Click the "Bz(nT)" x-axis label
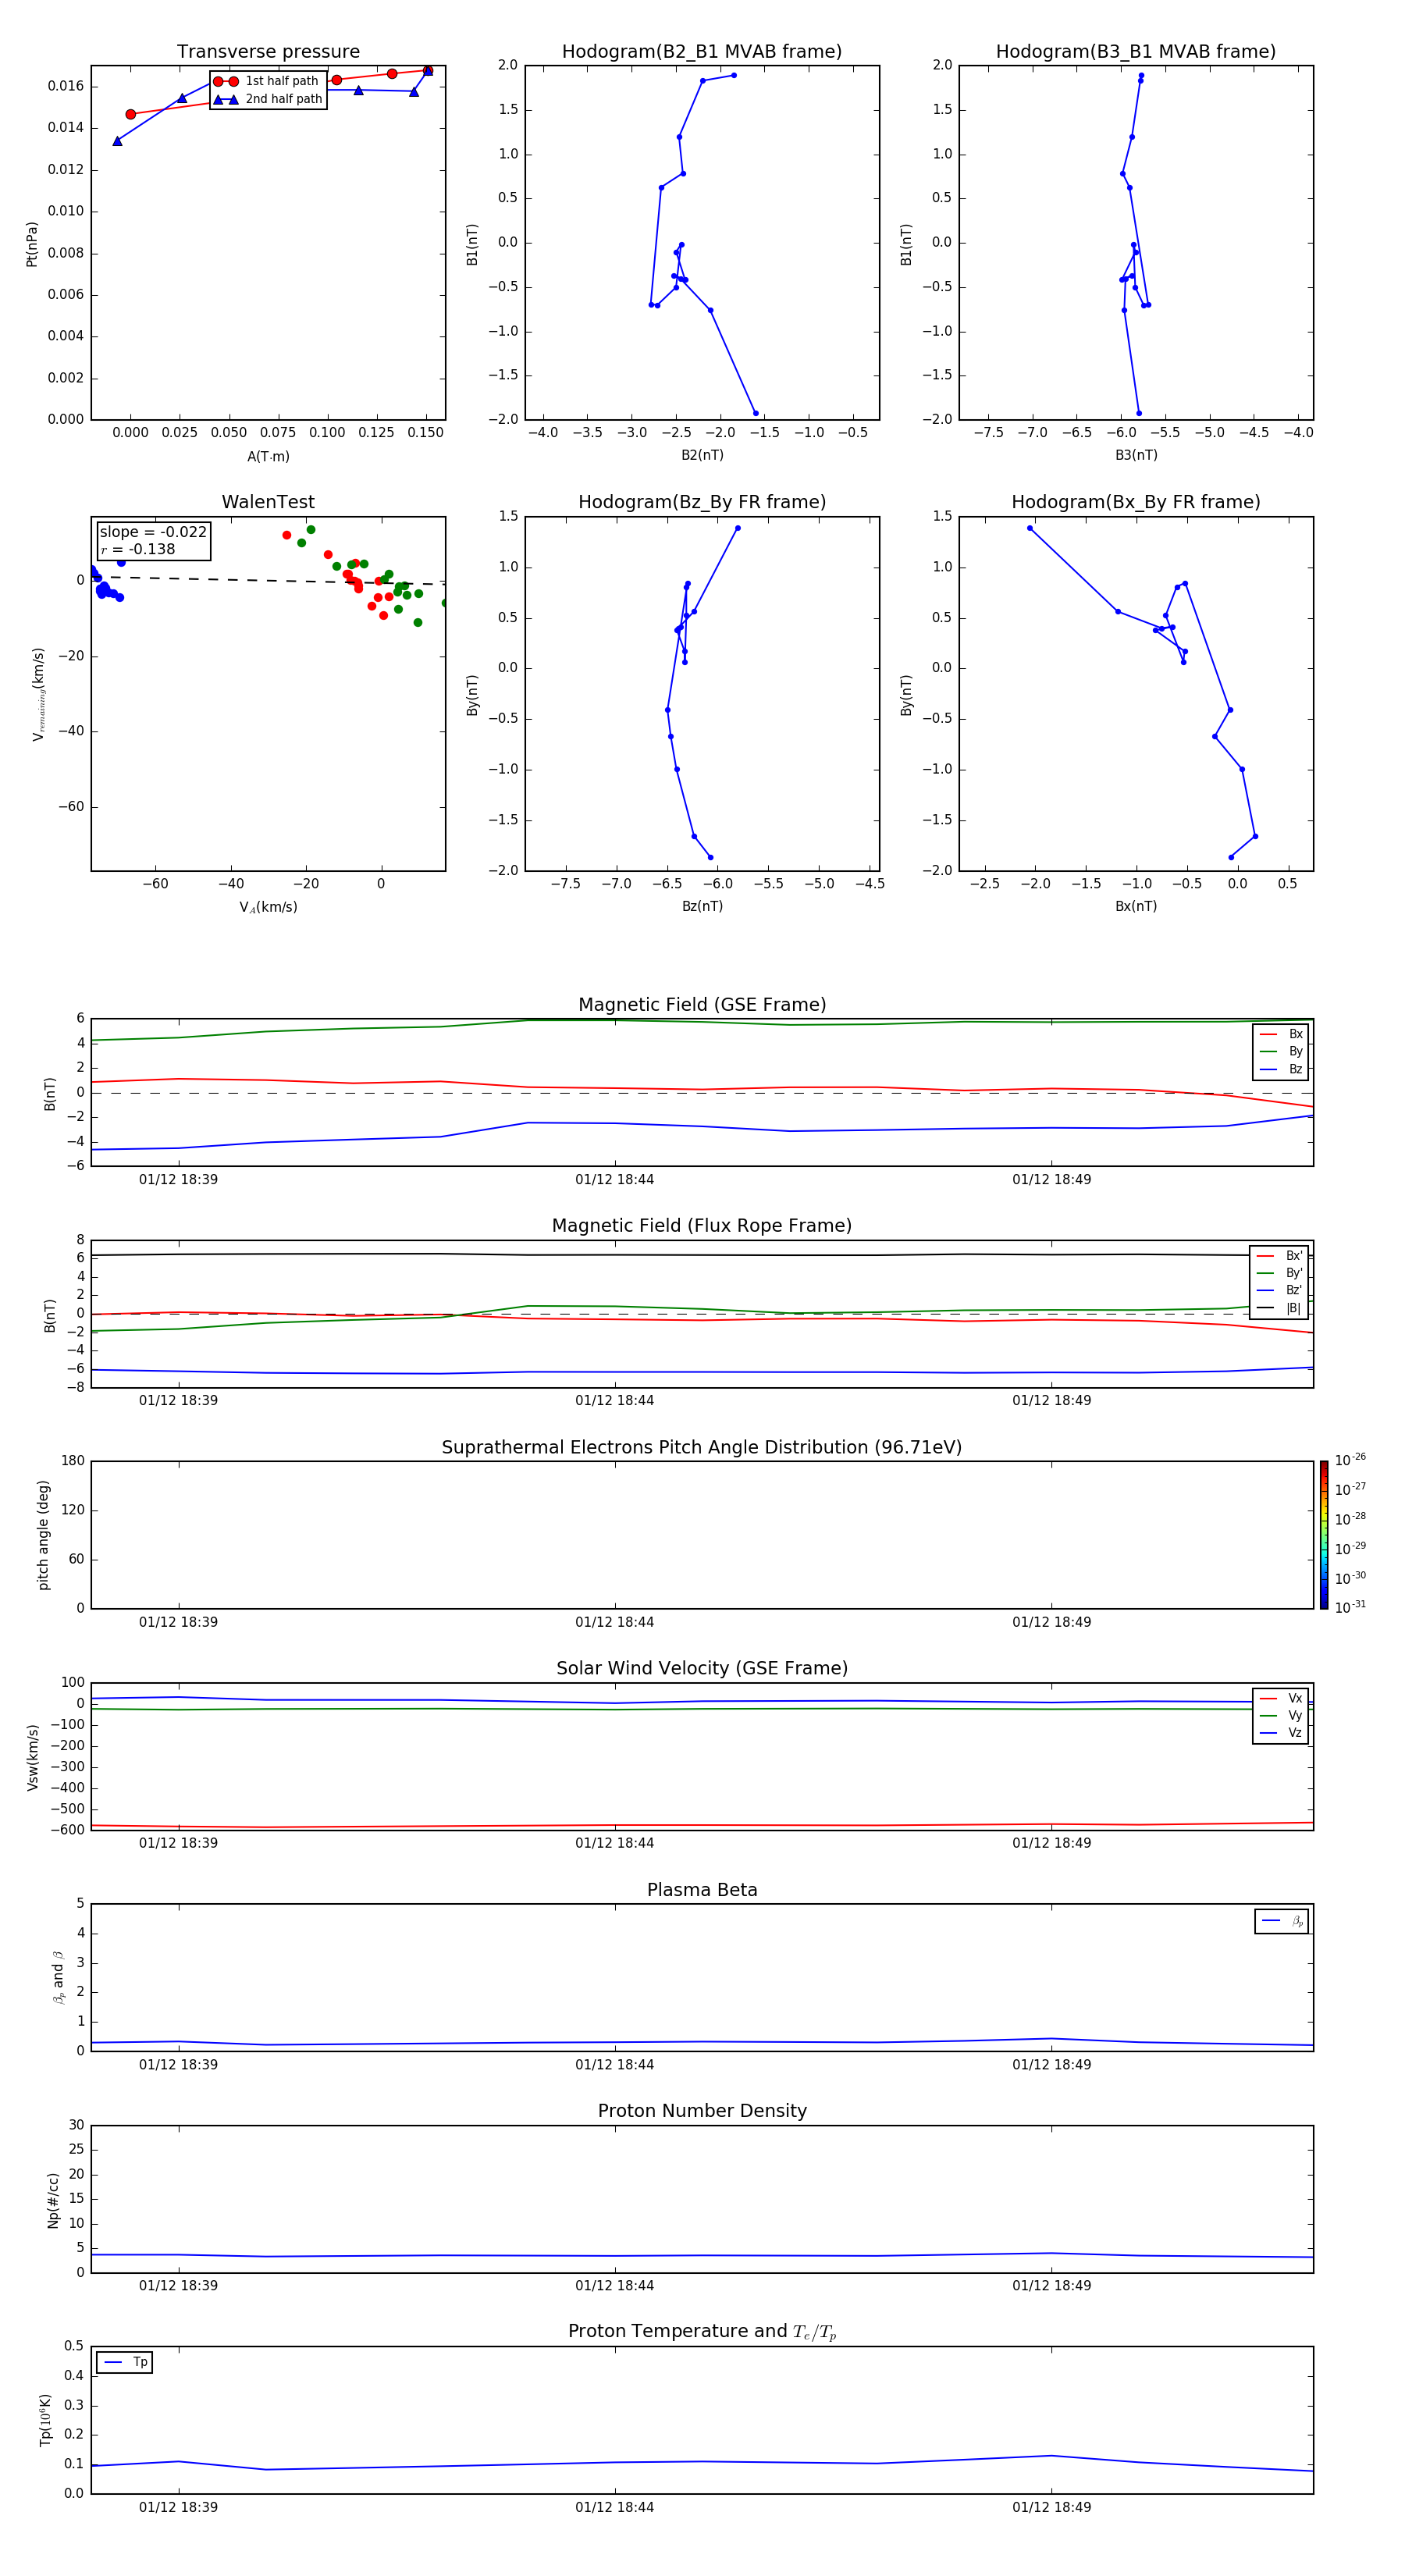The width and height of the screenshot is (1405, 2576). pyautogui.click(x=702, y=906)
